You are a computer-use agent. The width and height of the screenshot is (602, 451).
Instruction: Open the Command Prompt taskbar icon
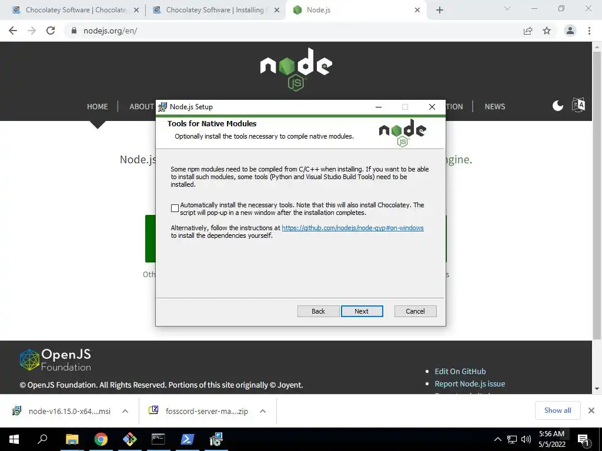pos(158,439)
